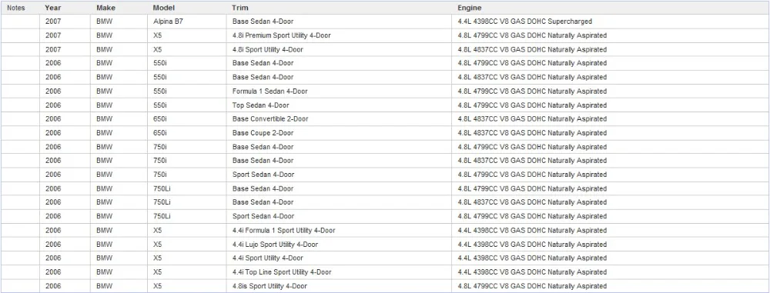Select the 4.8i Premium Sport Utility 4-Door trim
The height and width of the screenshot is (293, 770).
pyautogui.click(x=281, y=35)
